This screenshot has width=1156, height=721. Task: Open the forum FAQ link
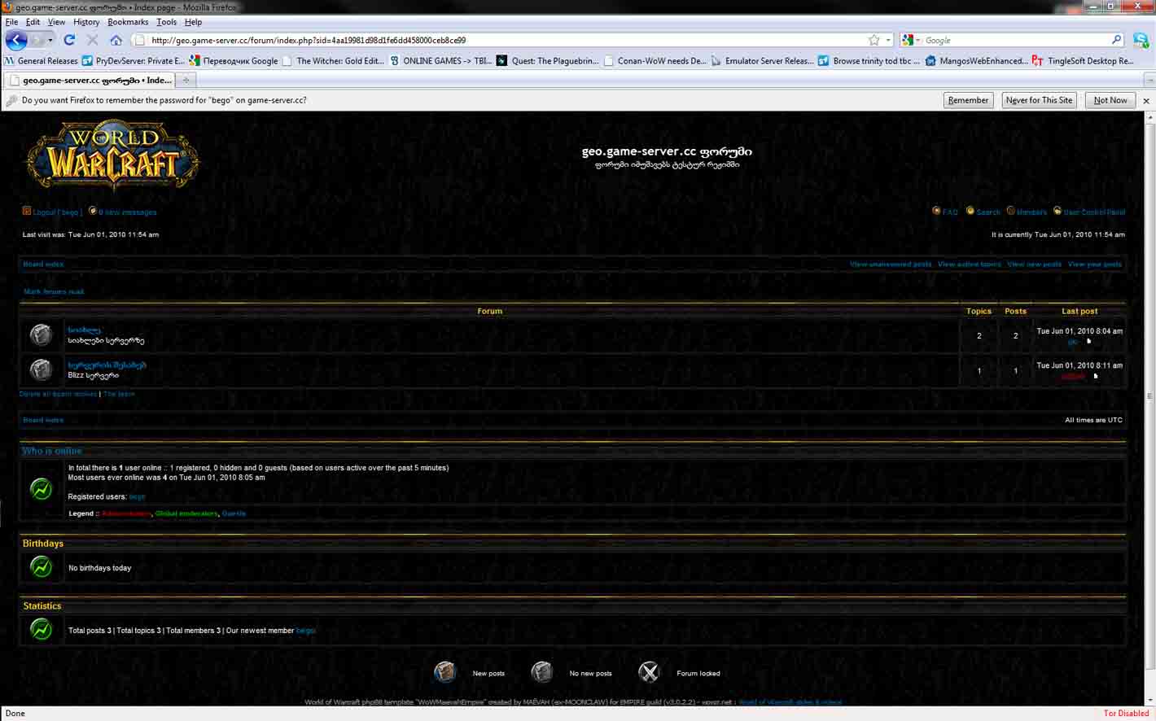coord(950,212)
